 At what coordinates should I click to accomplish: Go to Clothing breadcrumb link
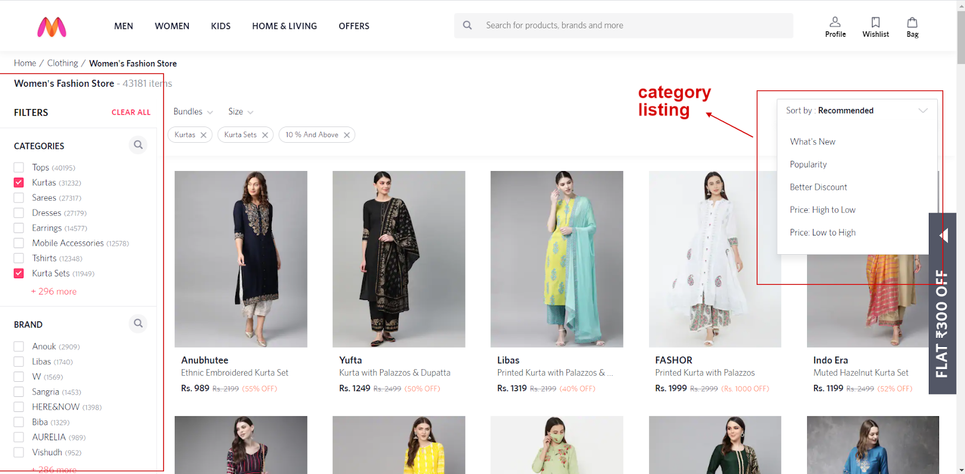point(63,63)
